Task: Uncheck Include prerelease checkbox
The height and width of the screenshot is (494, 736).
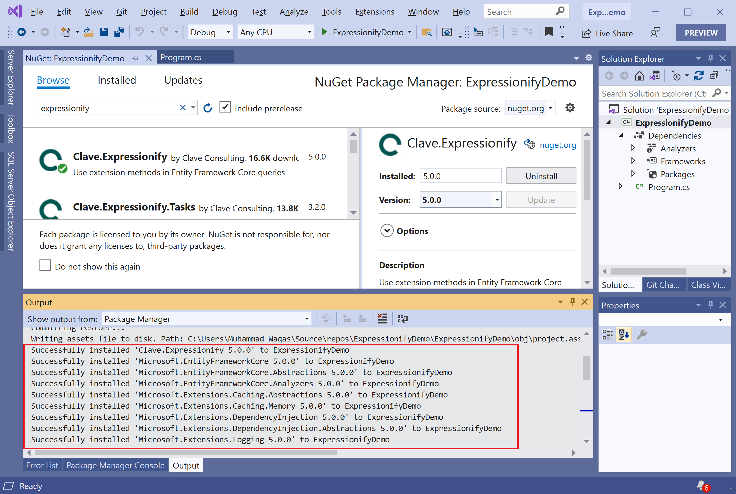Action: pos(225,107)
